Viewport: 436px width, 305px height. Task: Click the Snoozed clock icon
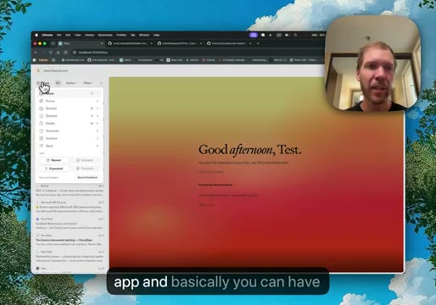pyautogui.click(x=42, y=130)
